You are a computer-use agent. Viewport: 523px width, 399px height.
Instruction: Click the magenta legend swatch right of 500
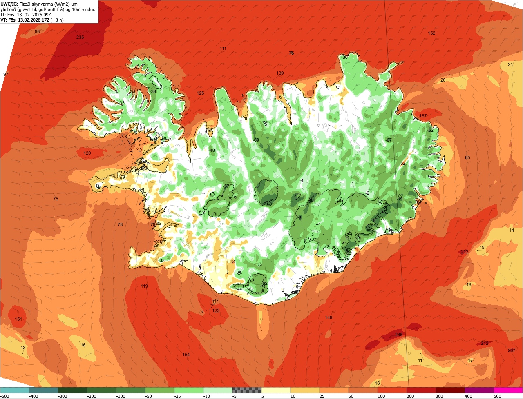508,390
